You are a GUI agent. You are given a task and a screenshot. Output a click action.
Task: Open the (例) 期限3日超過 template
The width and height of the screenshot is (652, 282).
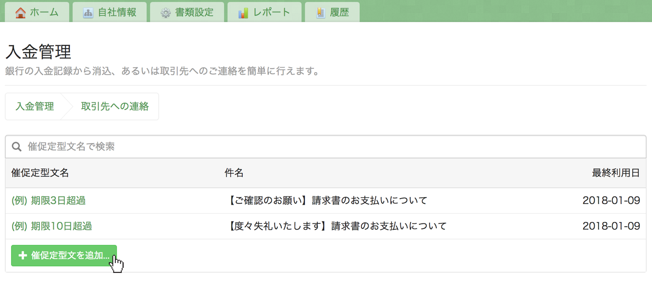point(49,201)
